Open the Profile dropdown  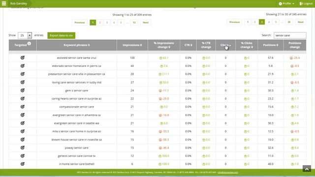(x=286, y=3)
